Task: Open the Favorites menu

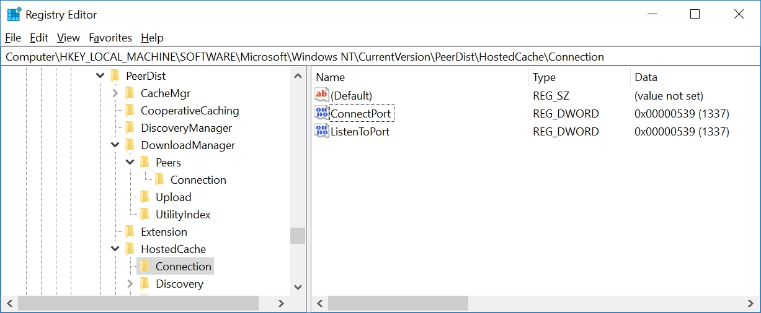Action: (x=110, y=38)
